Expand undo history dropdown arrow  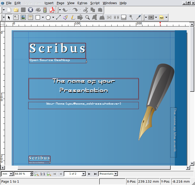pyautogui.click(x=70, y=10)
